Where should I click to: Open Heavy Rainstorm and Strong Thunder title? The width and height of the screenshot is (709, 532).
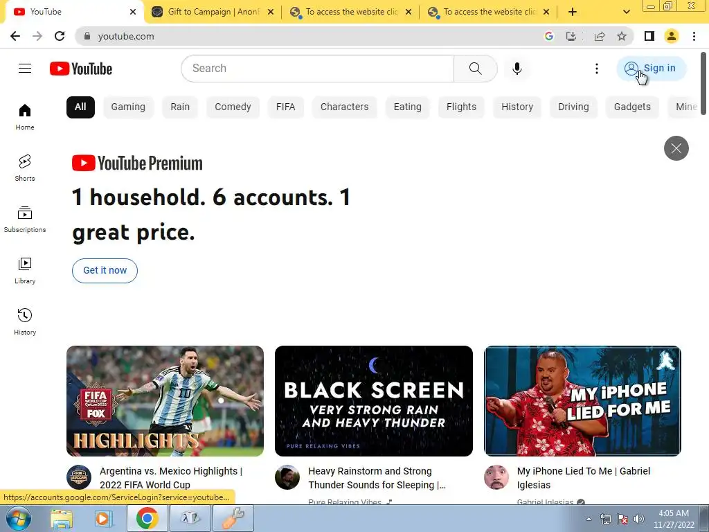click(x=377, y=478)
